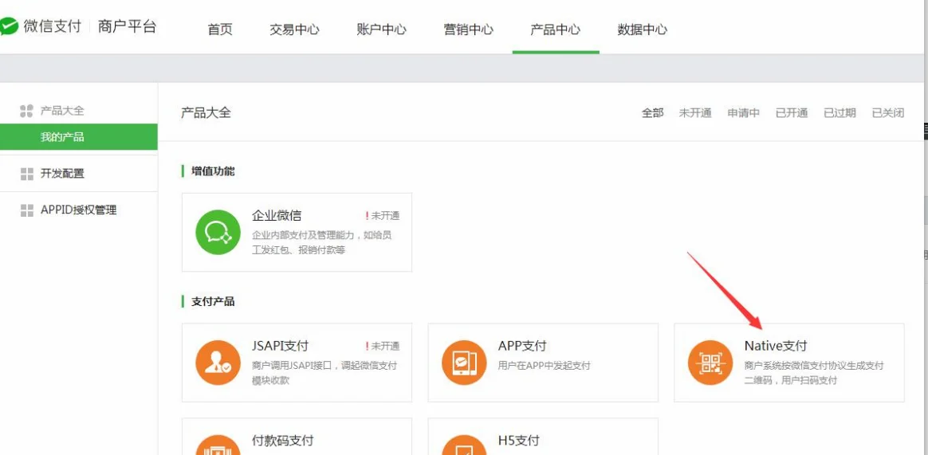Viewport: 928px width, 455px height.
Task: Filter products by 未开通
Action: pyautogui.click(x=695, y=113)
